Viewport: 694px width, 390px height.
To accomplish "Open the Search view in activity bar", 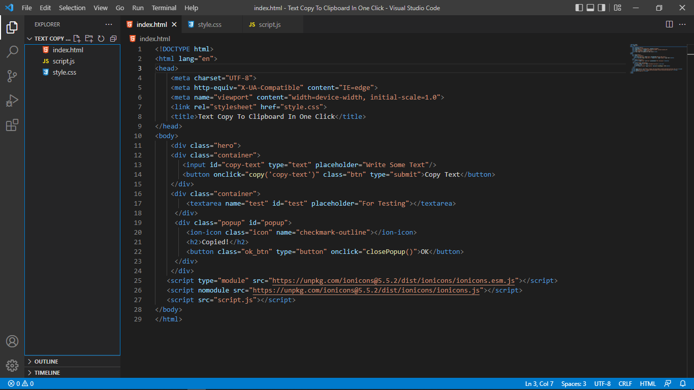I will (12, 51).
